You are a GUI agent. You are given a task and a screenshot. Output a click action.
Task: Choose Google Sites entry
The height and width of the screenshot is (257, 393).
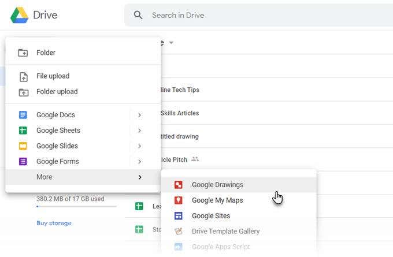[x=239, y=216]
